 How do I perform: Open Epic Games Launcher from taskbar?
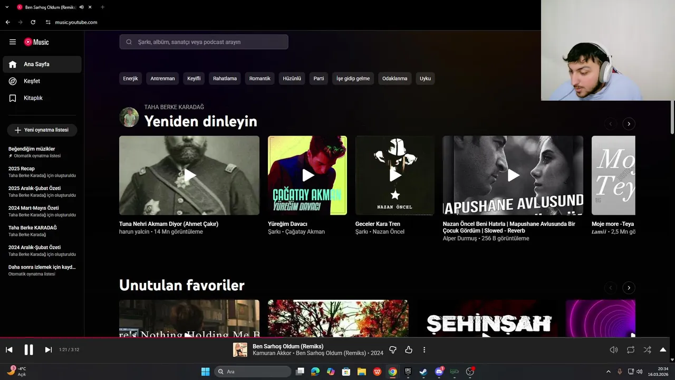pos(408,372)
